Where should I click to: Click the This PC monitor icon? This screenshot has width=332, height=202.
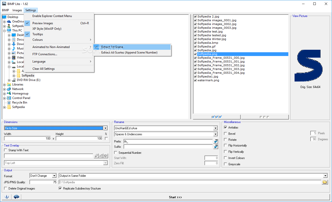coord(9,30)
